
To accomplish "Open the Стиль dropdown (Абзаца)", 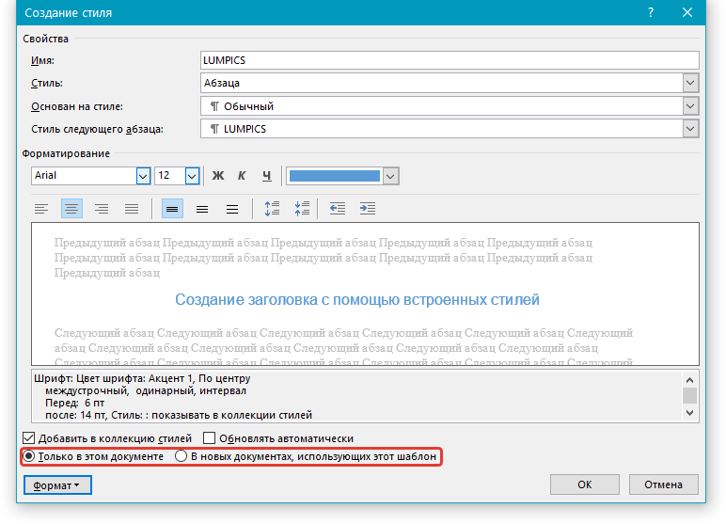I will click(x=690, y=83).
